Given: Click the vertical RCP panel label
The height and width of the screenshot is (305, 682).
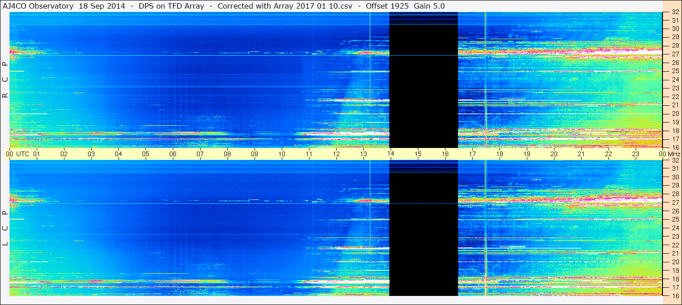Looking at the screenshot, I should [5, 79].
